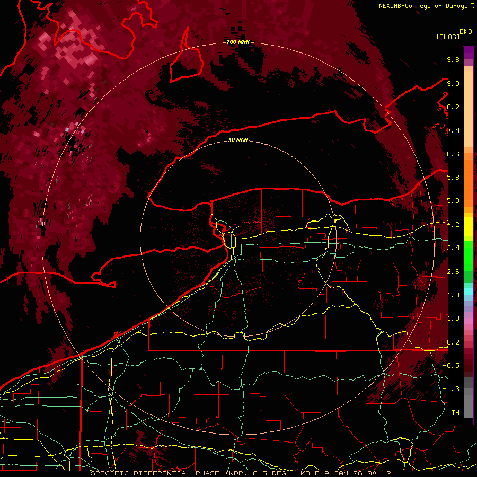Select the 5.0 legend value
This screenshot has height=477, width=477.
point(453,201)
